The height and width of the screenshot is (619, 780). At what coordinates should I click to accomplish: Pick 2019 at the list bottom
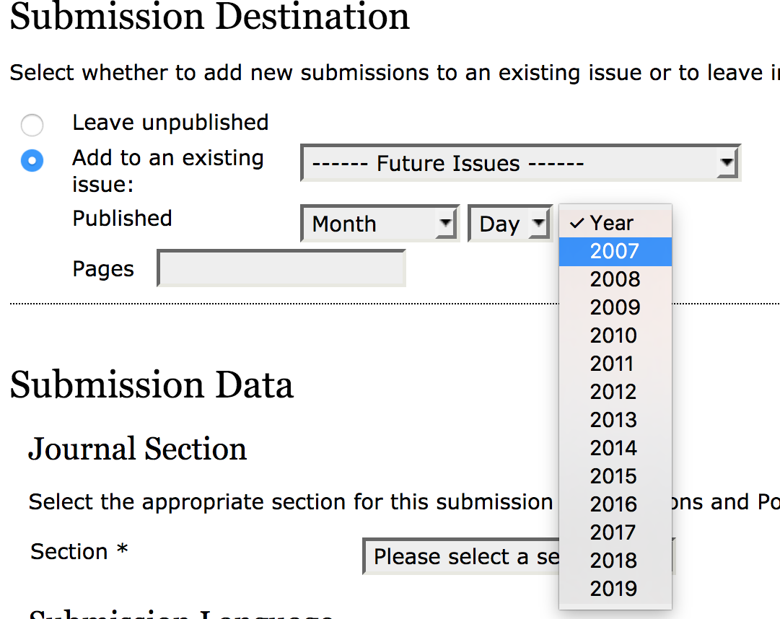(x=615, y=589)
